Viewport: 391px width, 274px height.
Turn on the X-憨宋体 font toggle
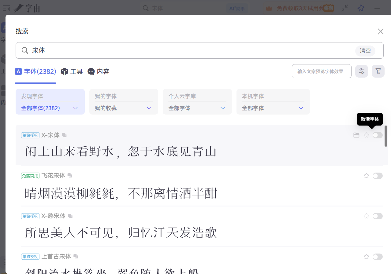coord(378,216)
